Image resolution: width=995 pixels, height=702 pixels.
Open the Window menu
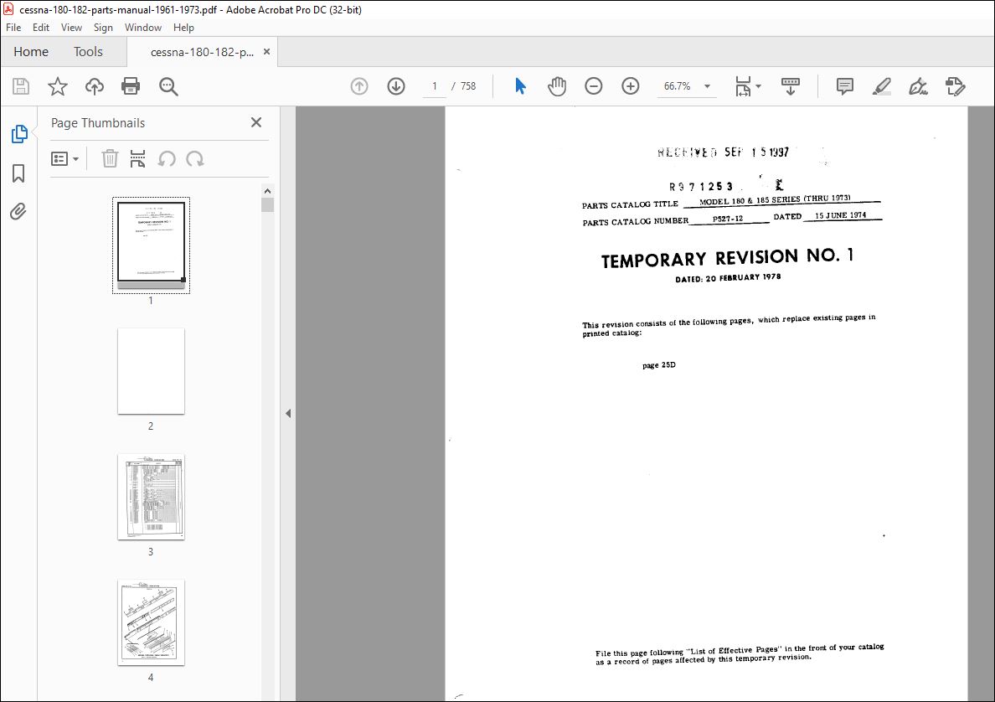[x=142, y=28]
